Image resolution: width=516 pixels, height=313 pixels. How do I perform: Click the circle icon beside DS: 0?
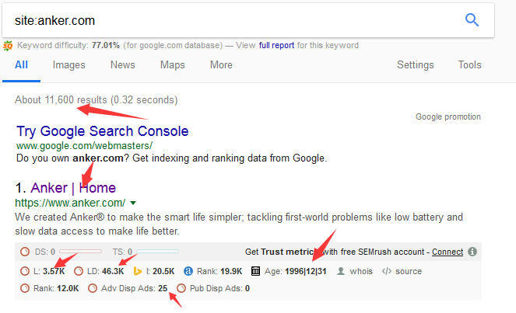[25, 252]
